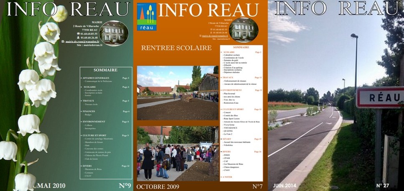Click the fax icon beside 01.60.60.26.48 on the green cover
The width and height of the screenshot is (404, 191).
78,38
